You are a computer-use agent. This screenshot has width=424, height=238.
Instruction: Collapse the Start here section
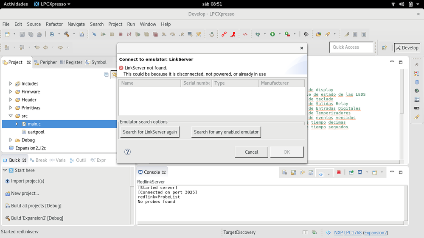(5, 170)
